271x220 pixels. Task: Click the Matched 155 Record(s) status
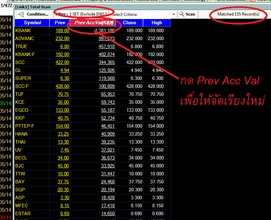coord(238,14)
